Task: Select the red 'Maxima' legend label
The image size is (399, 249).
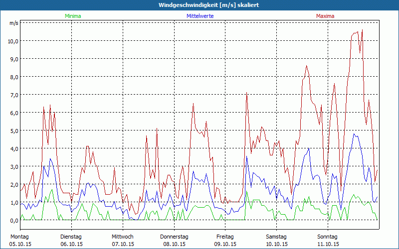Action: point(325,16)
